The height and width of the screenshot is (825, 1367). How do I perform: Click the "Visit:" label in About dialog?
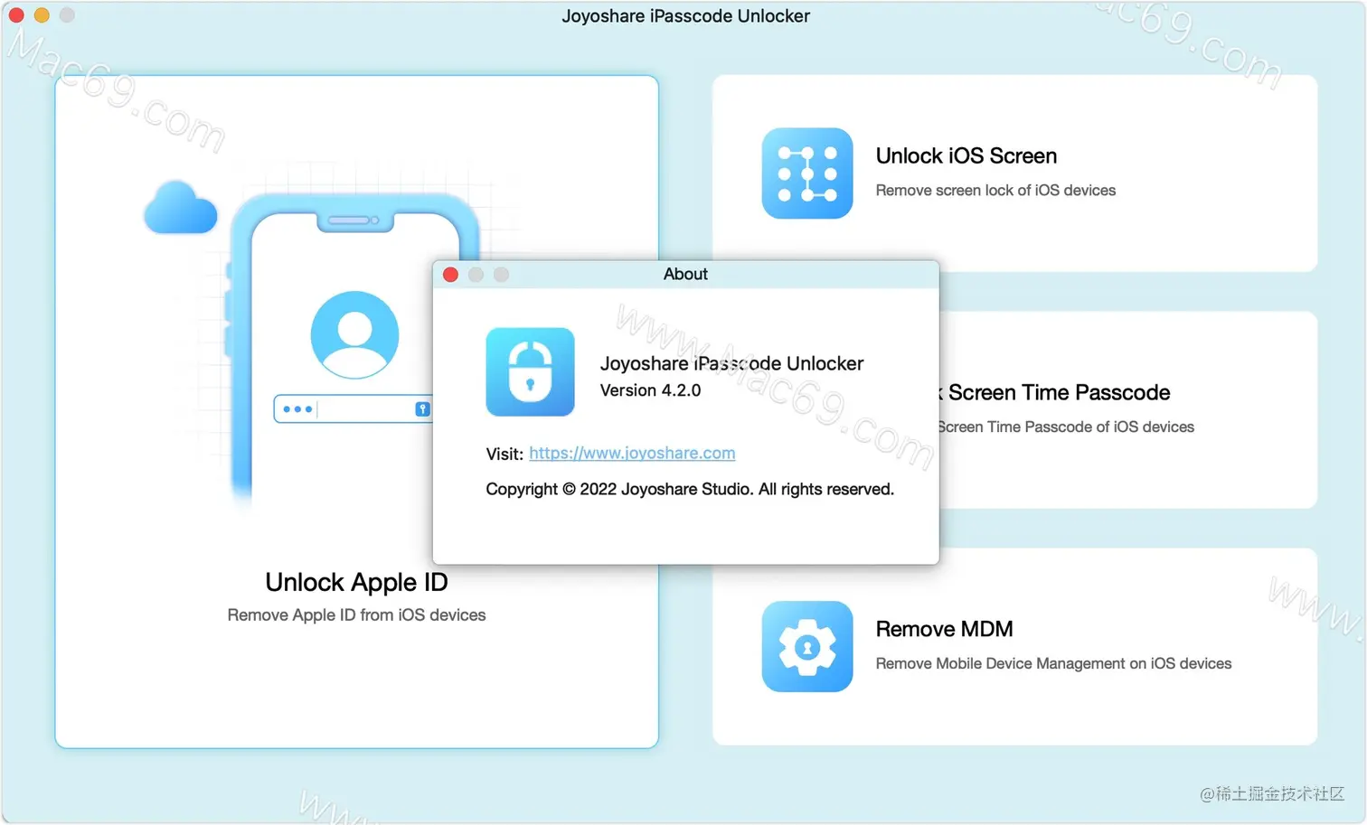click(x=504, y=454)
